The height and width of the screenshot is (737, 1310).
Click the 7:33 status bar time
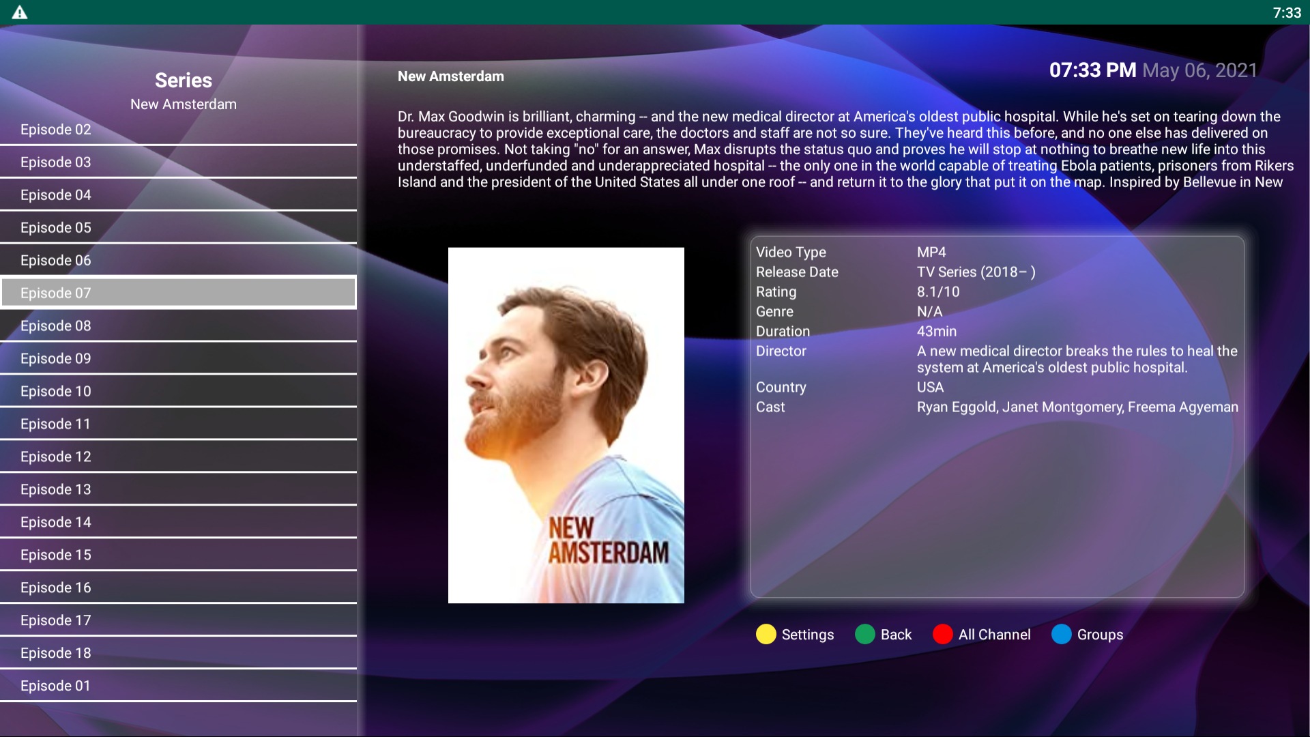[x=1287, y=12]
